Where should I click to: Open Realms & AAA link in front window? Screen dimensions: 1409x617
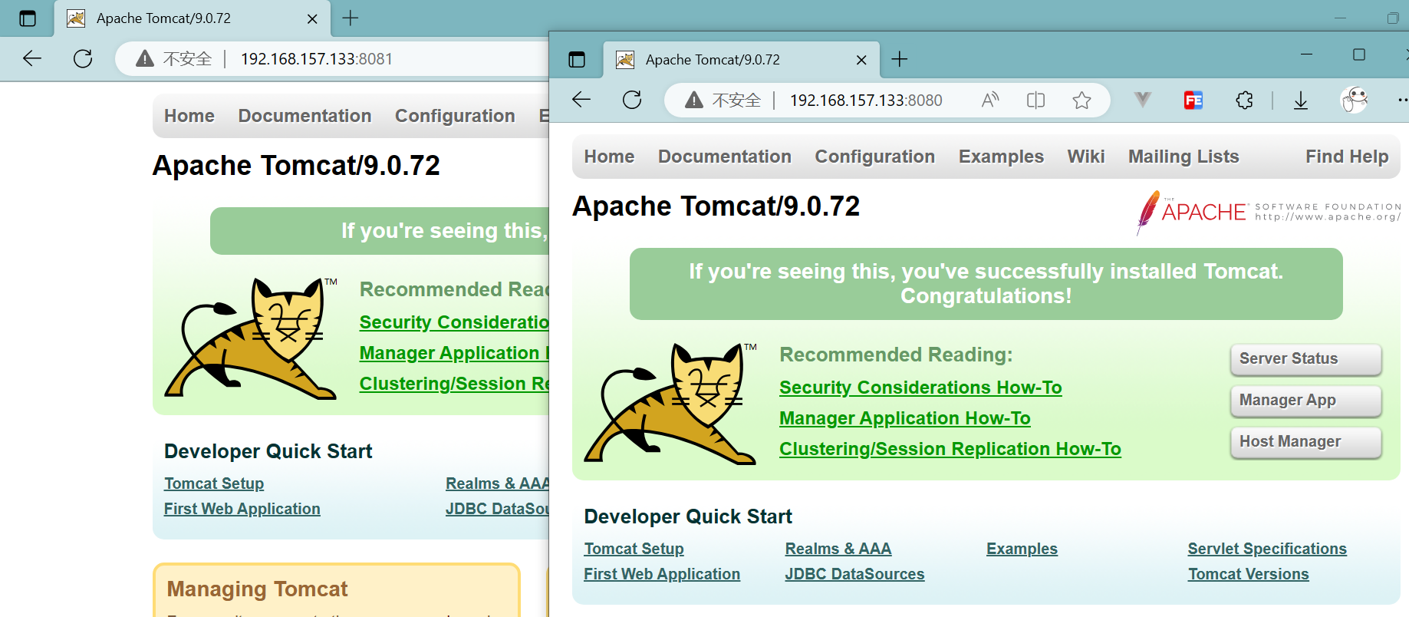[x=838, y=549]
